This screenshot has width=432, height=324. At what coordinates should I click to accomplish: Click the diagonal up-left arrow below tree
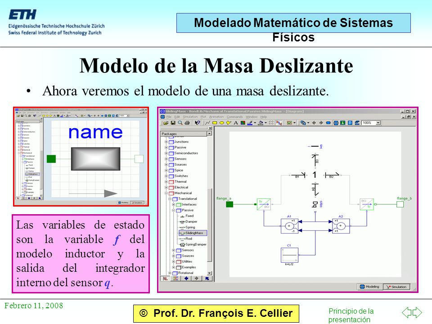[207, 279]
